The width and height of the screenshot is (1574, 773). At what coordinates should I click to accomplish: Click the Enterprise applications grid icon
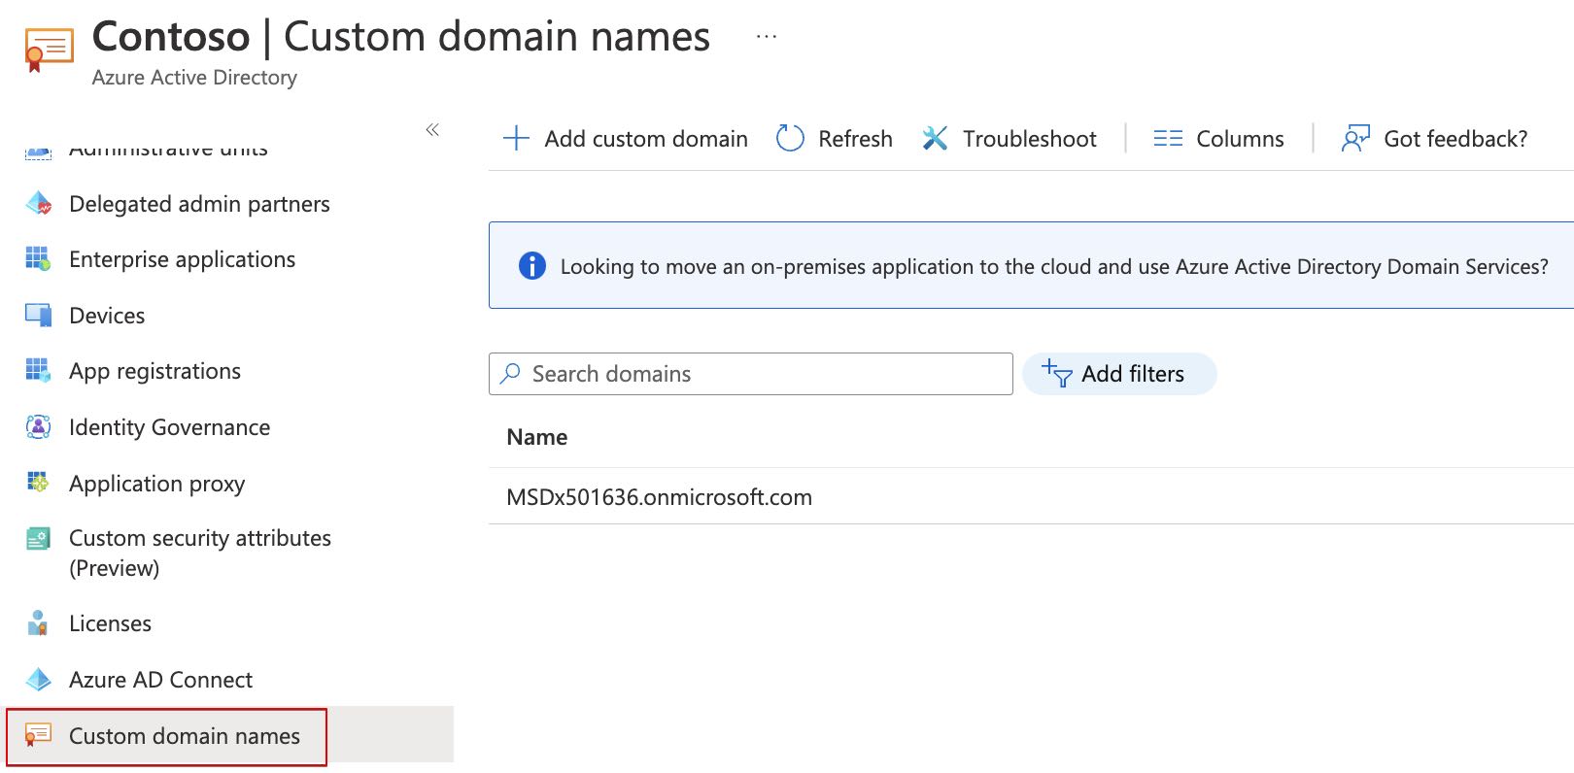38,259
